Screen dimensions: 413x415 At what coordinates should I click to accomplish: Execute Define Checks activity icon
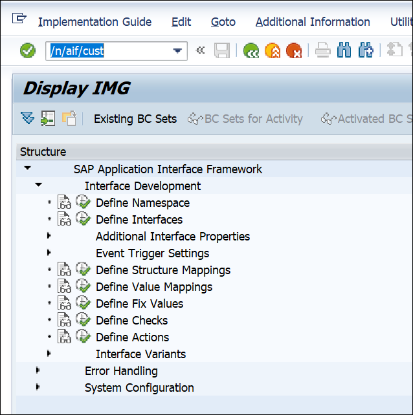point(84,320)
